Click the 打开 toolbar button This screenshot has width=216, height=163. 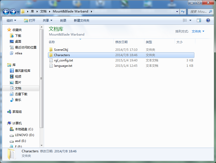30,21
